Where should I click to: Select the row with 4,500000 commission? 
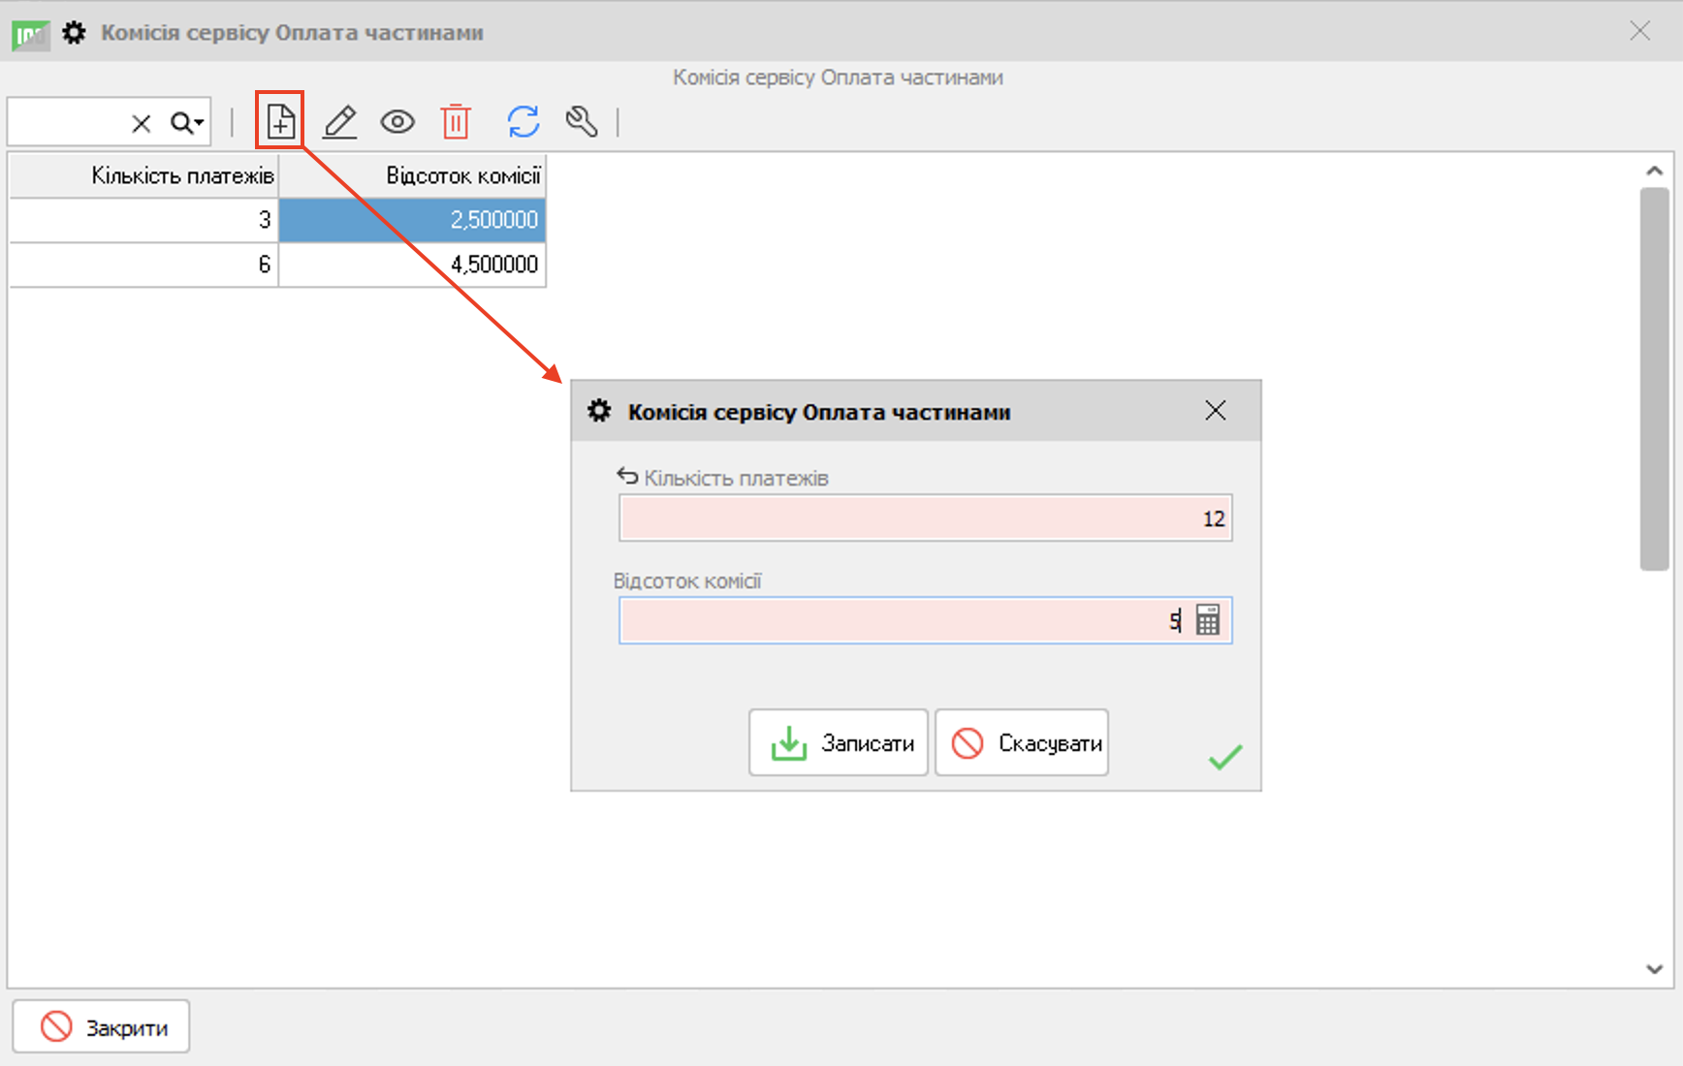pyautogui.click(x=413, y=265)
